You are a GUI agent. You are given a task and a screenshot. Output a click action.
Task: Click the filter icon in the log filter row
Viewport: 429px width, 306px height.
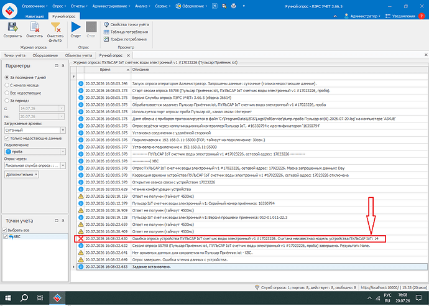point(73,76)
